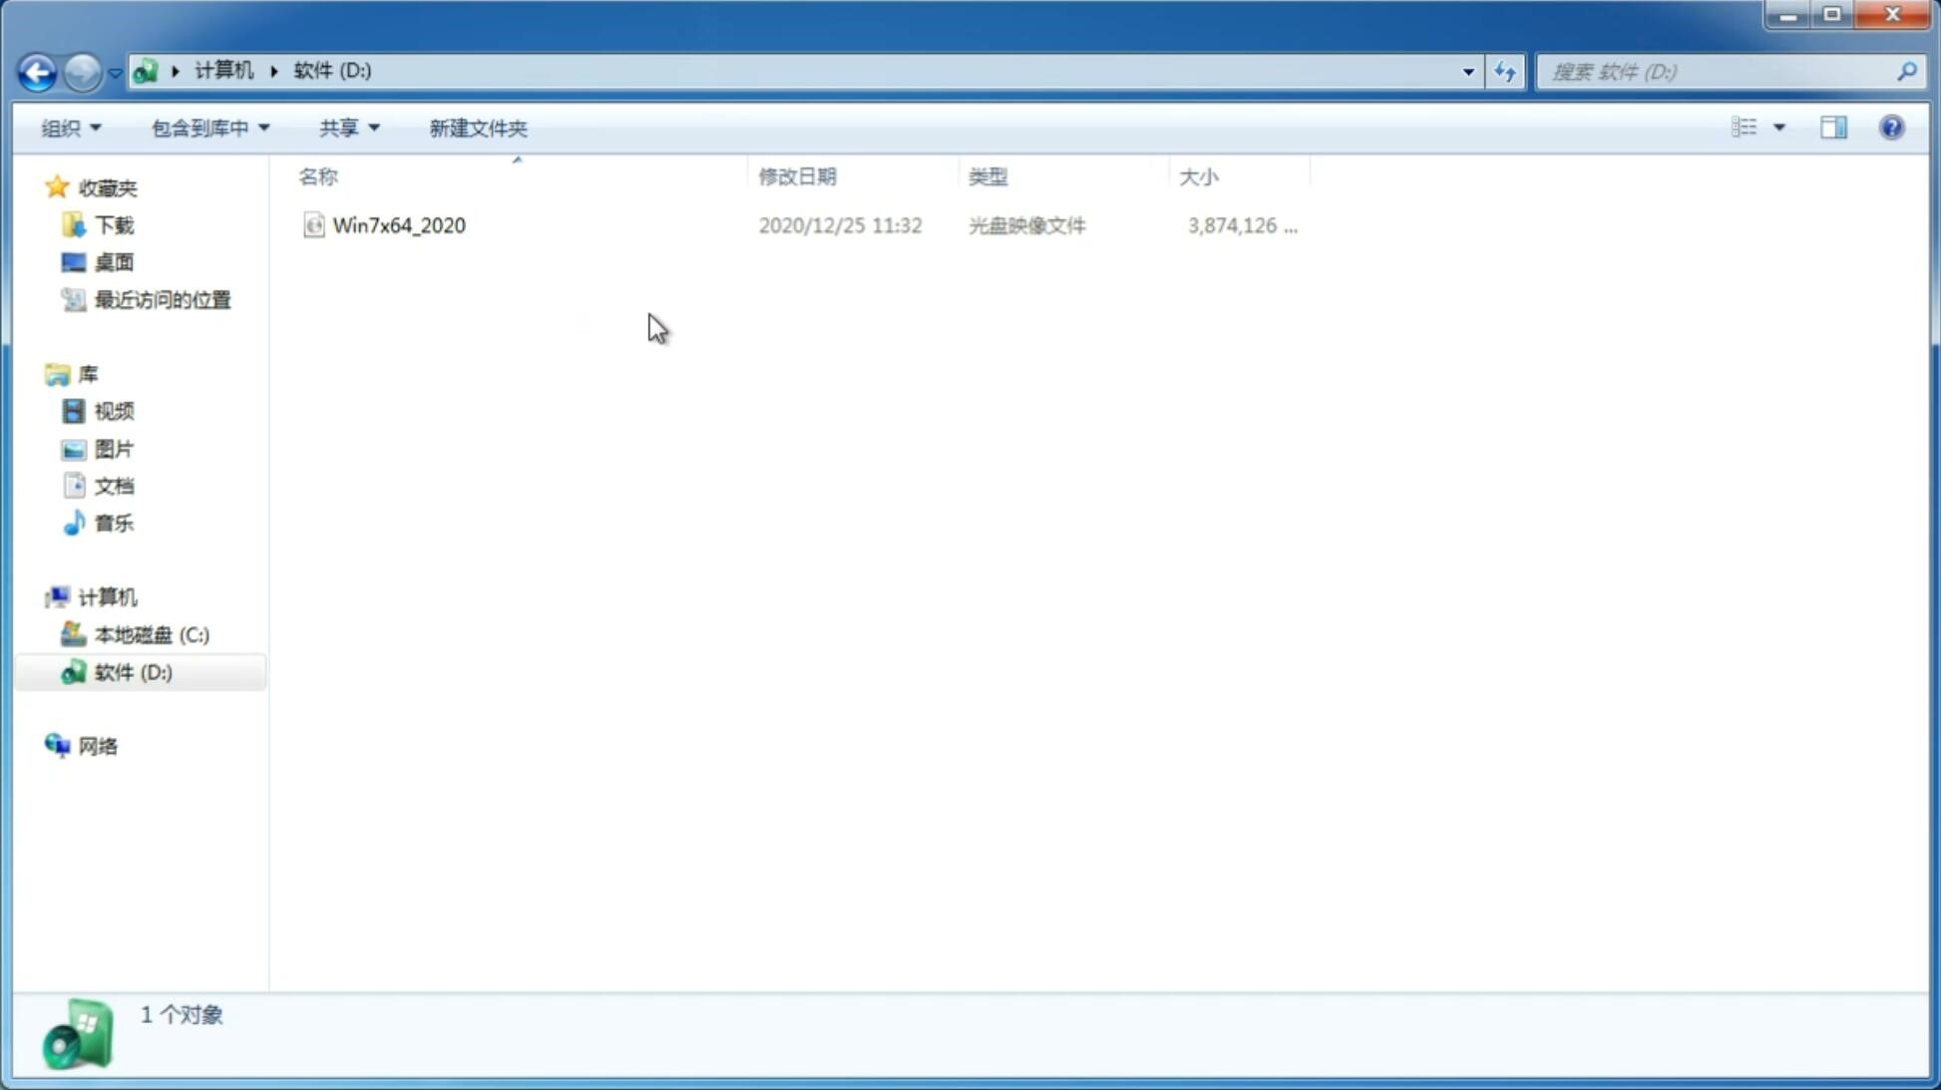Click 新建文件夹 (New Folder) button
Screen dimensions: 1941x1090
click(477, 127)
